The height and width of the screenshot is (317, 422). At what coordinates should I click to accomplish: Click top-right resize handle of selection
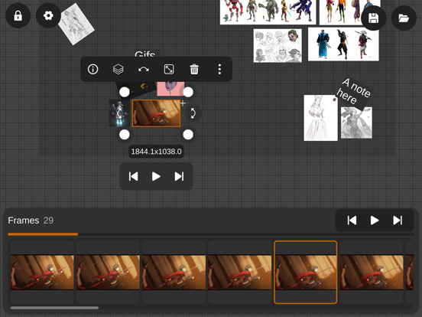188,92
